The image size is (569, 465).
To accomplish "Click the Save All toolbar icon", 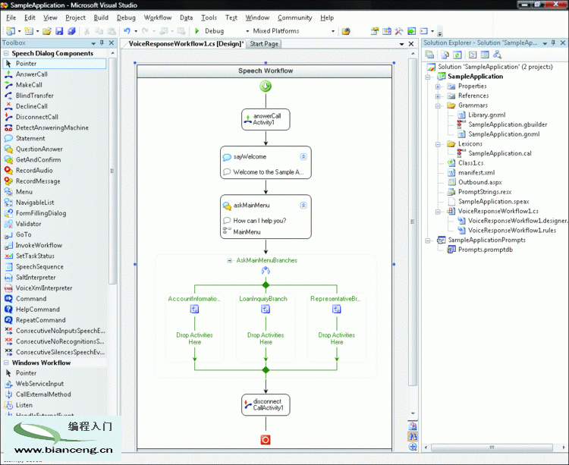I will 71,31.
